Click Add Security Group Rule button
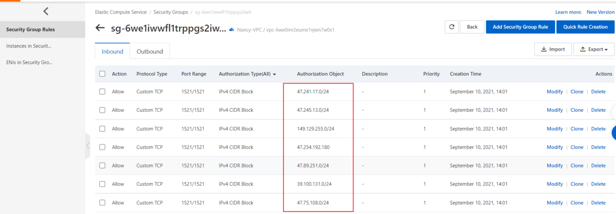 tap(521, 27)
